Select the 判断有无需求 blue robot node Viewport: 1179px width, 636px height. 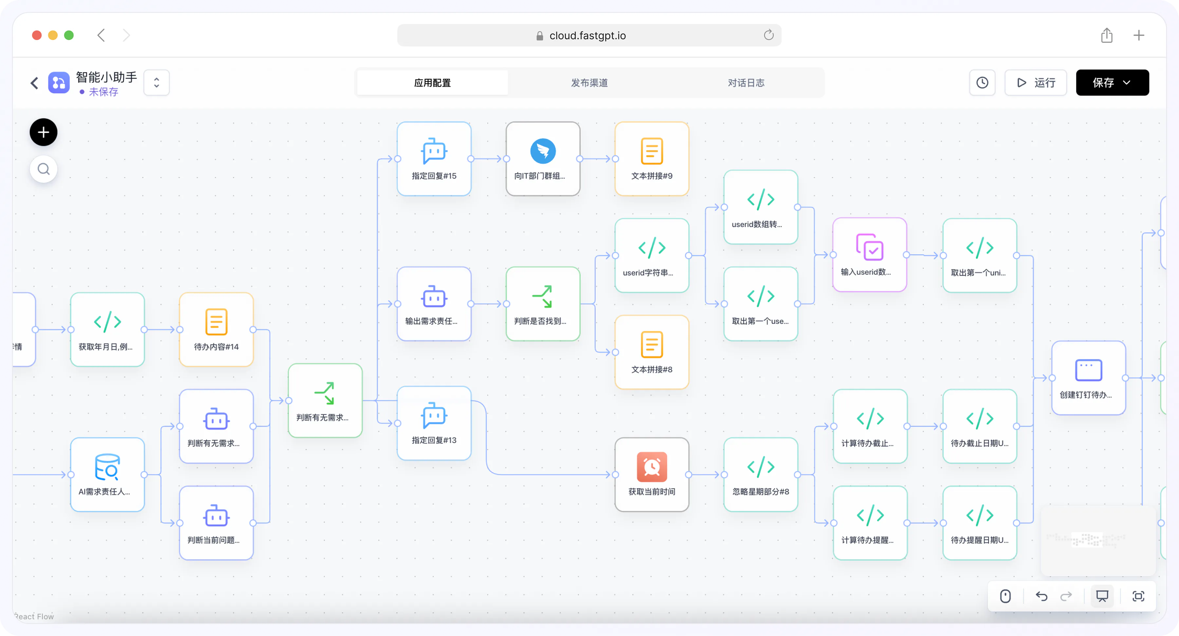[216, 426]
